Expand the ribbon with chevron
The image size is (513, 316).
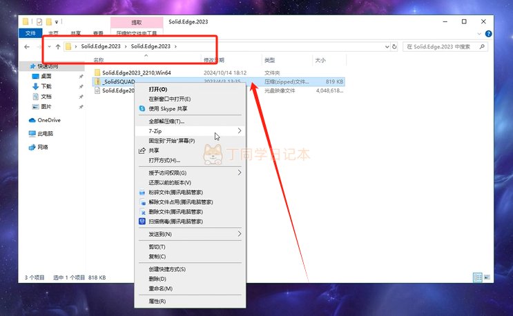point(479,34)
